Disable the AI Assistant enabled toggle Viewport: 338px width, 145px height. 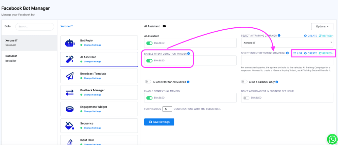[x=150, y=43]
